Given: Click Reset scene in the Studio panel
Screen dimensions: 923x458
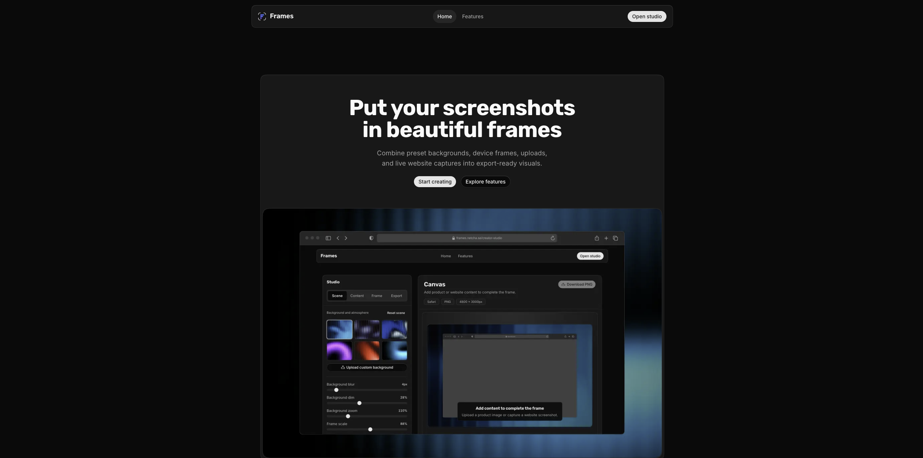Looking at the screenshot, I should 396,313.
